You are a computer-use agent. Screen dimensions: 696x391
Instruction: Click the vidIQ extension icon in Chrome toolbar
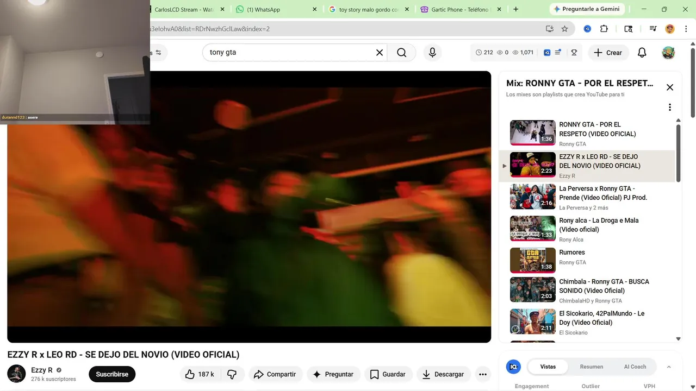tap(587, 29)
